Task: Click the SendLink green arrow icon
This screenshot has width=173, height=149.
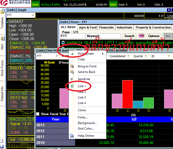Action: click(72, 79)
